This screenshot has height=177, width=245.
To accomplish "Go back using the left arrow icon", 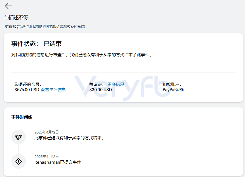I will pyautogui.click(x=9, y=6).
